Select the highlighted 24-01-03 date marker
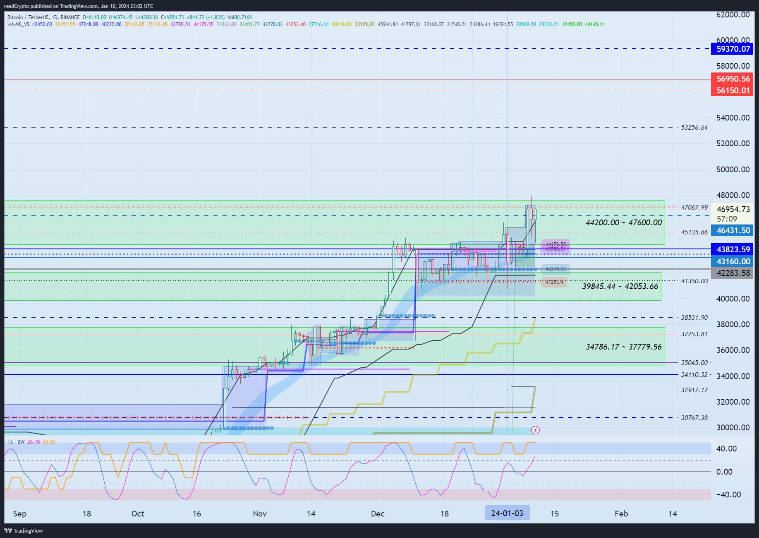Screen dimensions: 759x538 507,513
